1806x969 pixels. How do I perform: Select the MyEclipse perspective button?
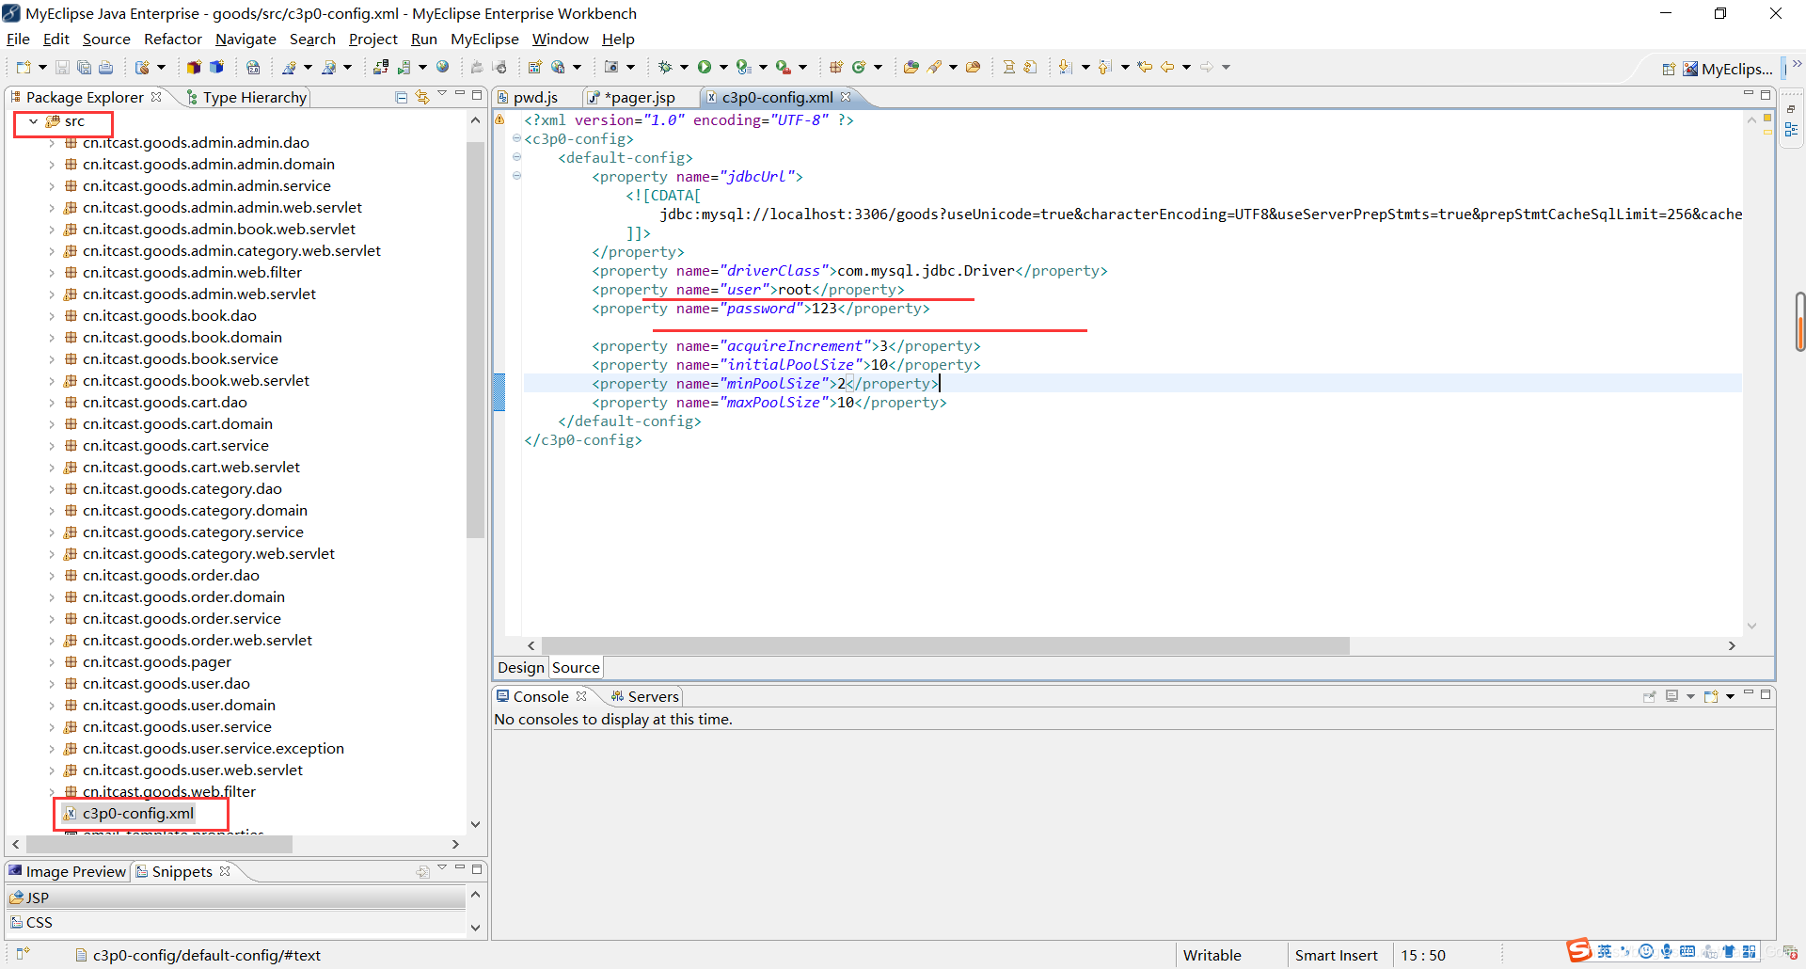click(1727, 69)
